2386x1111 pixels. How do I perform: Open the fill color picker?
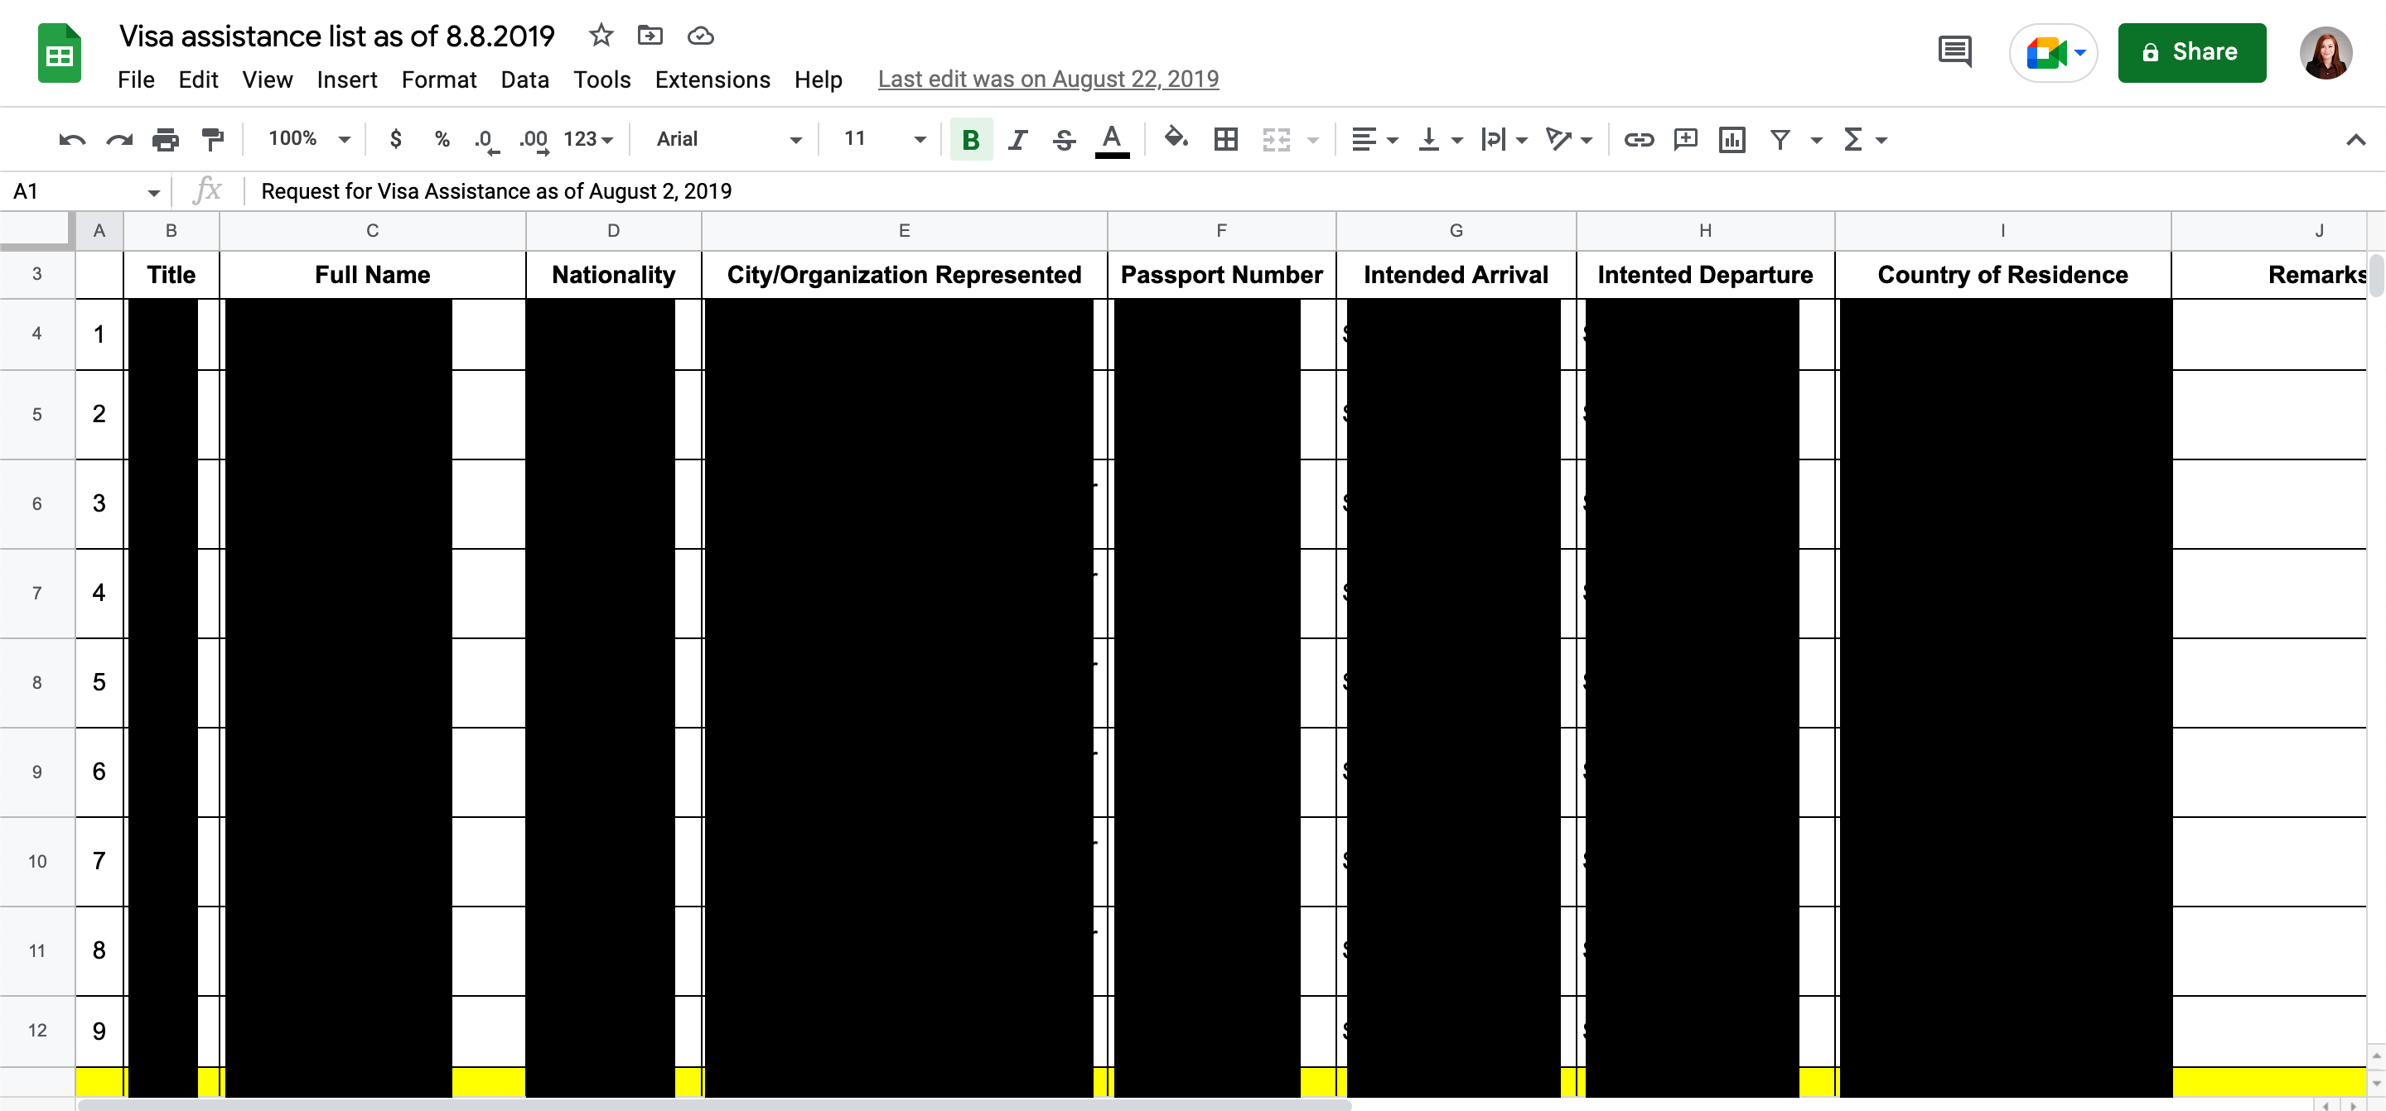[1176, 138]
